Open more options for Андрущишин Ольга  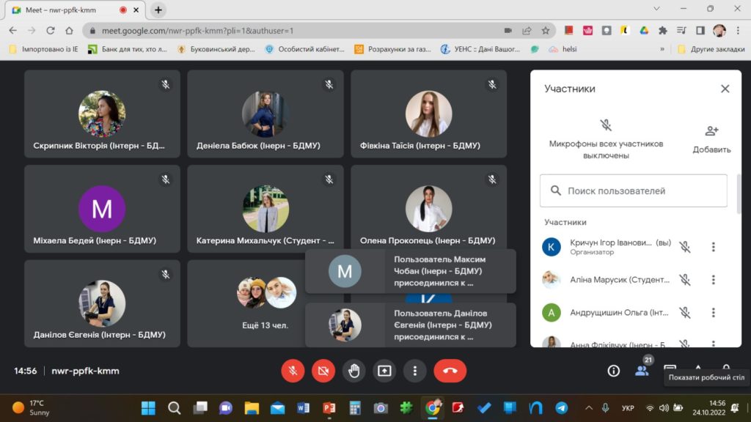[x=713, y=313]
